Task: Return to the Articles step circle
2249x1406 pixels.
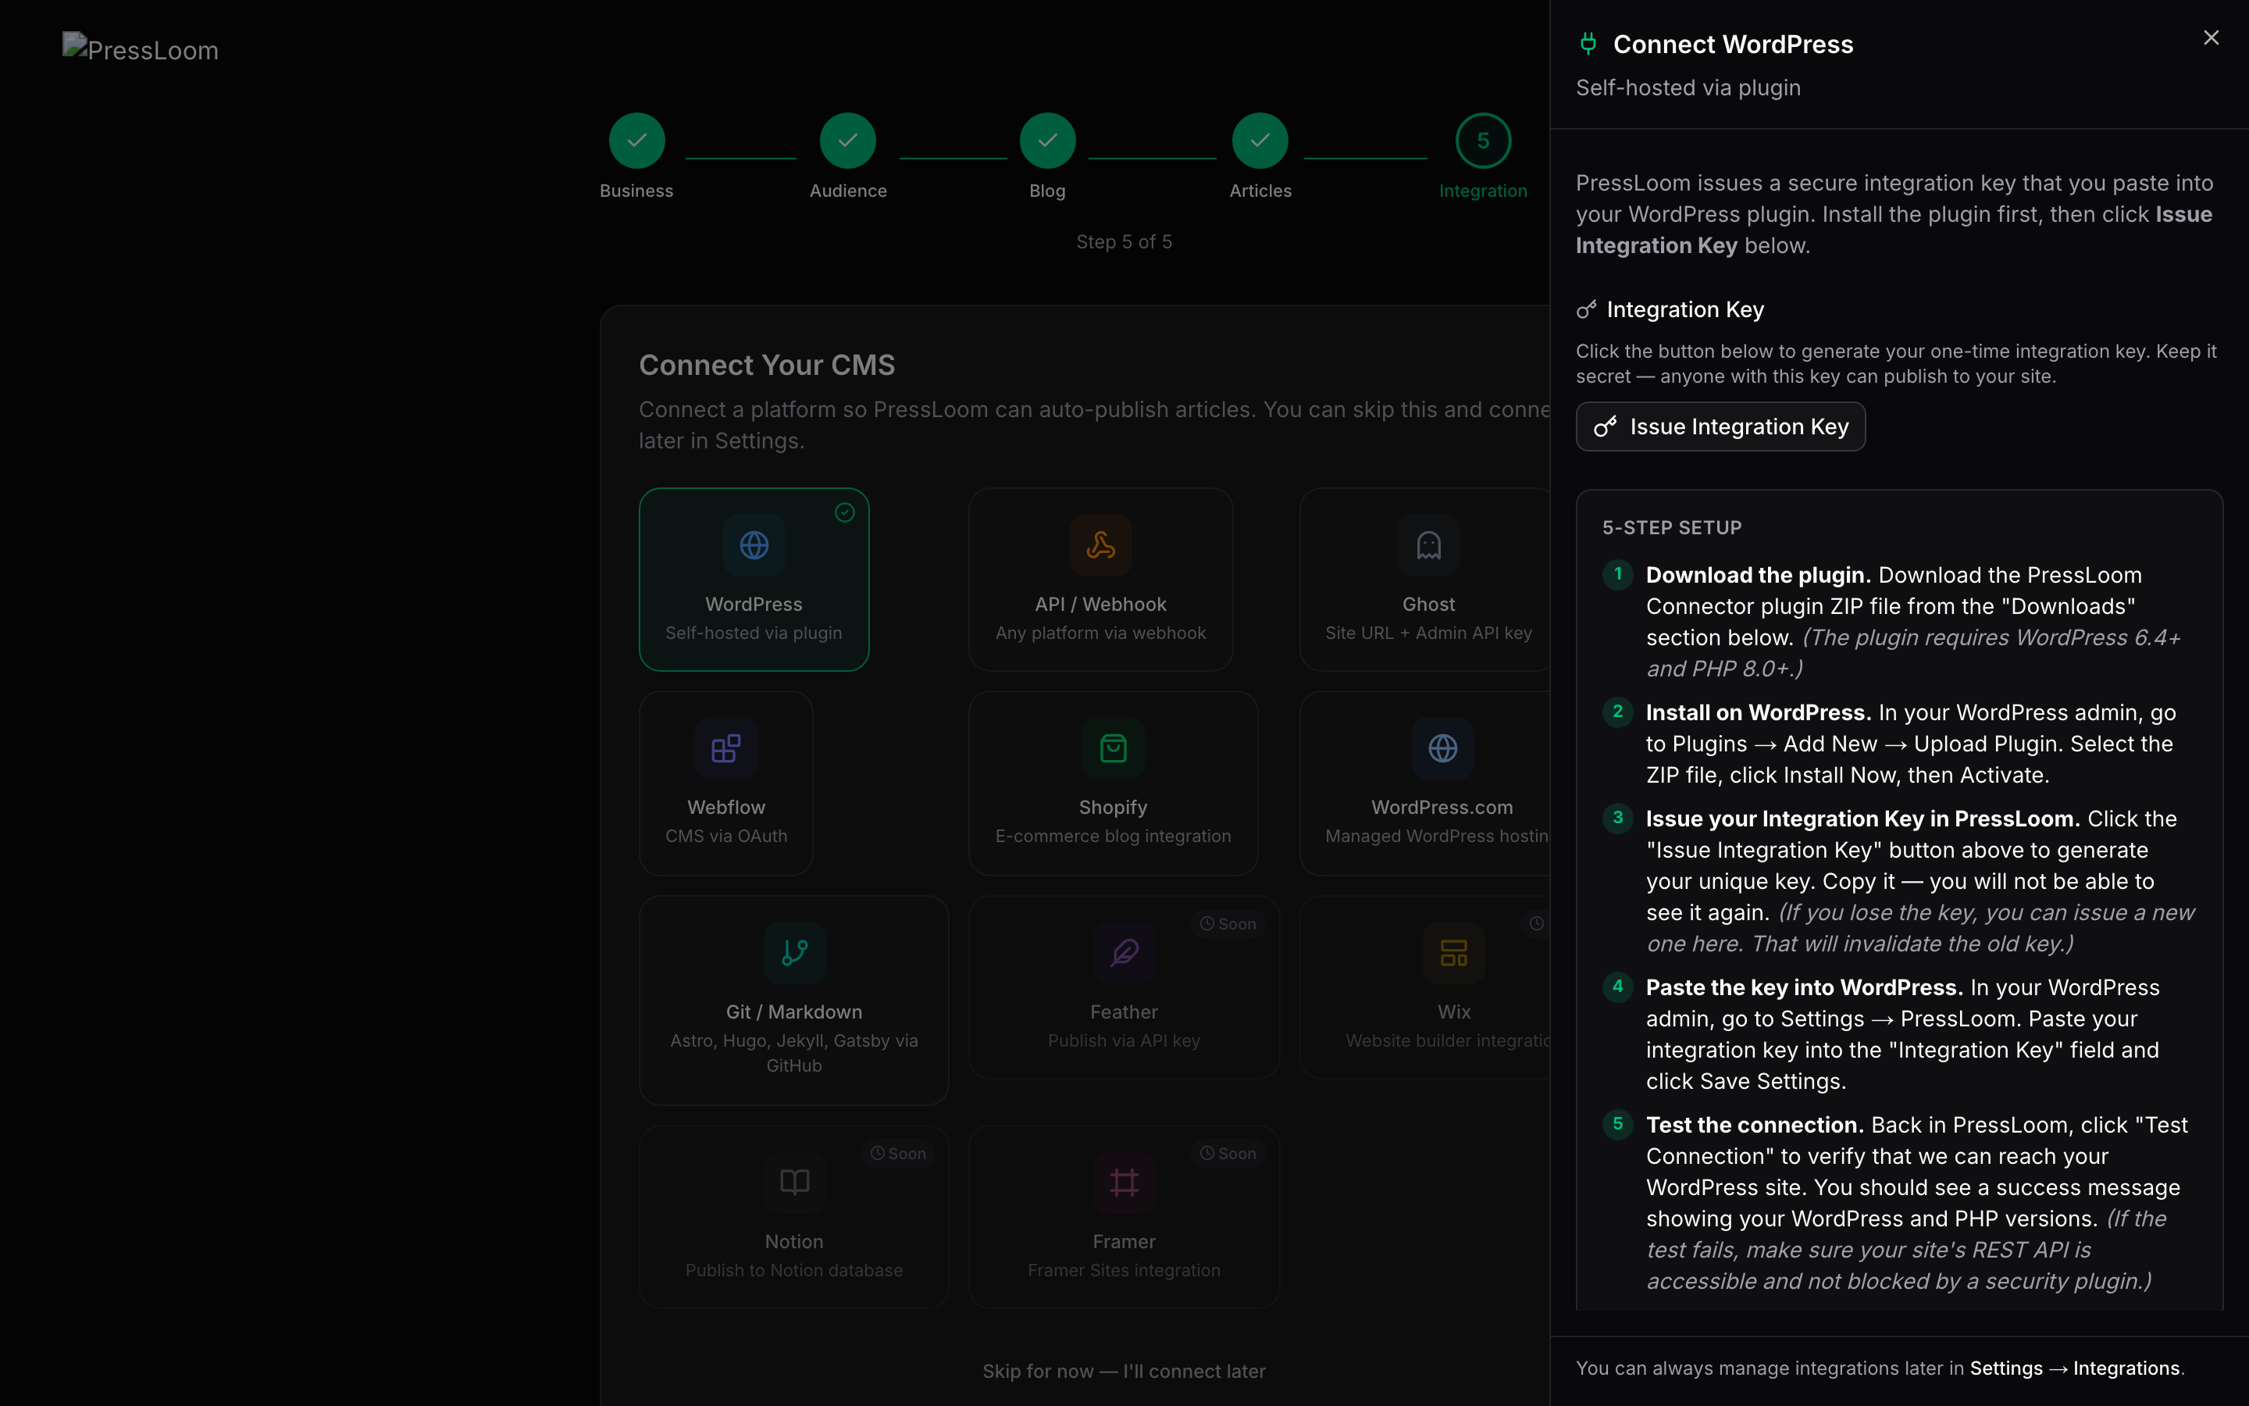Action: tap(1260, 141)
